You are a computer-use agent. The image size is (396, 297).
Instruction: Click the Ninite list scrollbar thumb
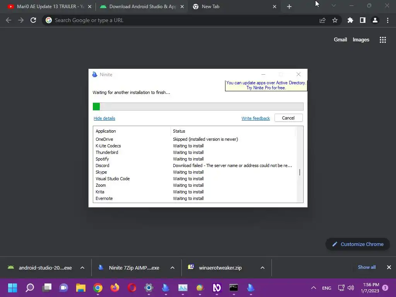click(300, 172)
